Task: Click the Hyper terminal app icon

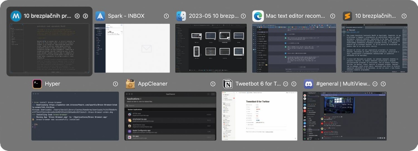Action: pos(37,84)
